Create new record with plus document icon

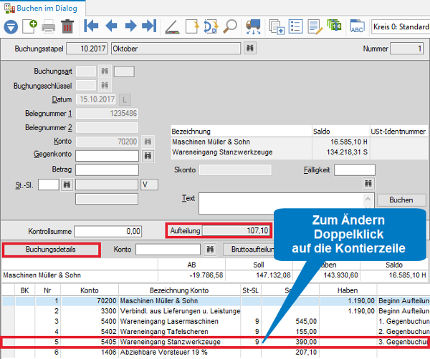pos(29,26)
